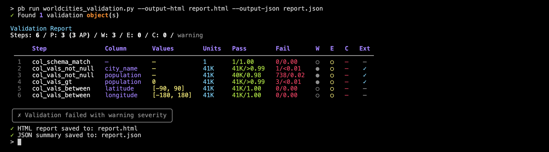Click the col_schema_match step name
This screenshot has width=549, height=152.
coord(61,62)
